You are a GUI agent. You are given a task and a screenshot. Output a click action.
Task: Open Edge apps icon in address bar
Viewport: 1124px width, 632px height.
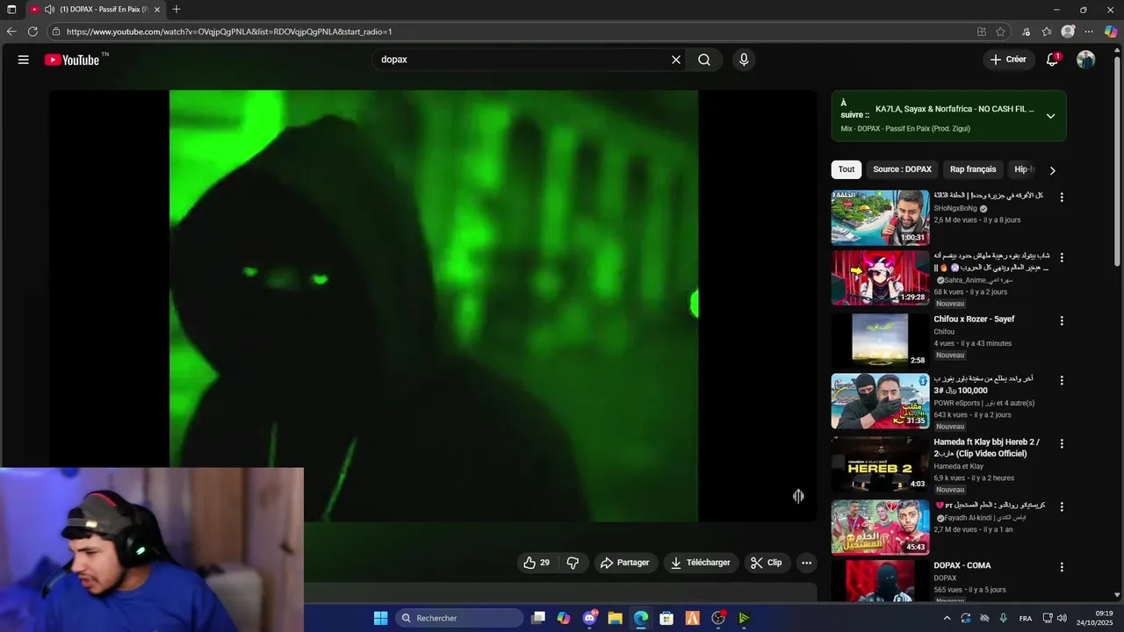point(982,32)
